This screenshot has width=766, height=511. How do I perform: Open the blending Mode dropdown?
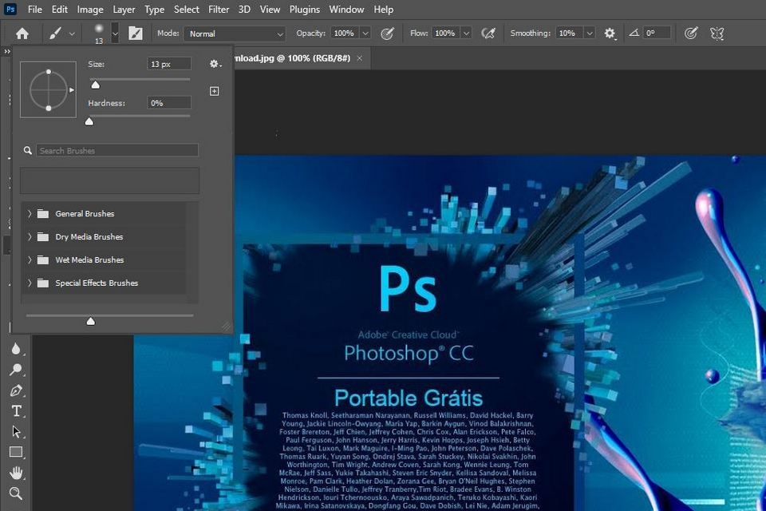(234, 34)
